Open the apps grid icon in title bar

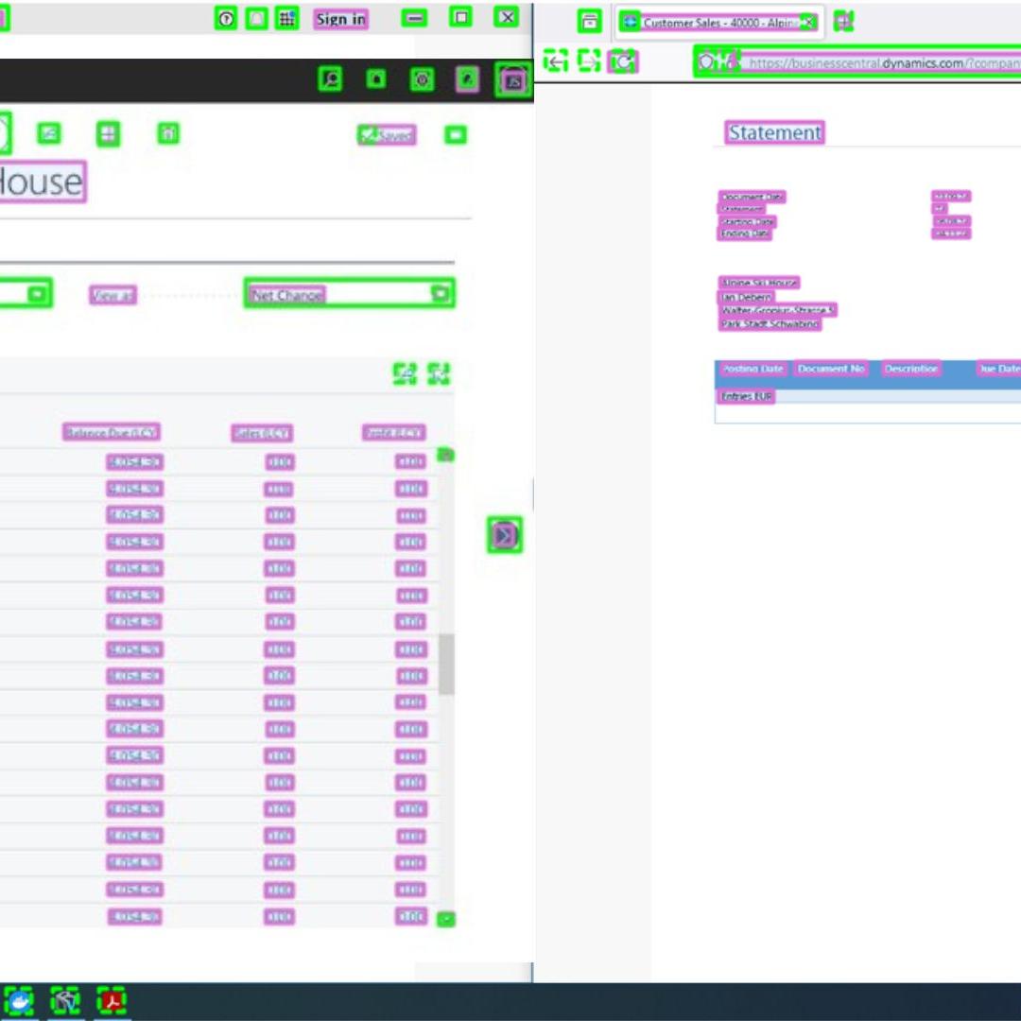tap(286, 19)
